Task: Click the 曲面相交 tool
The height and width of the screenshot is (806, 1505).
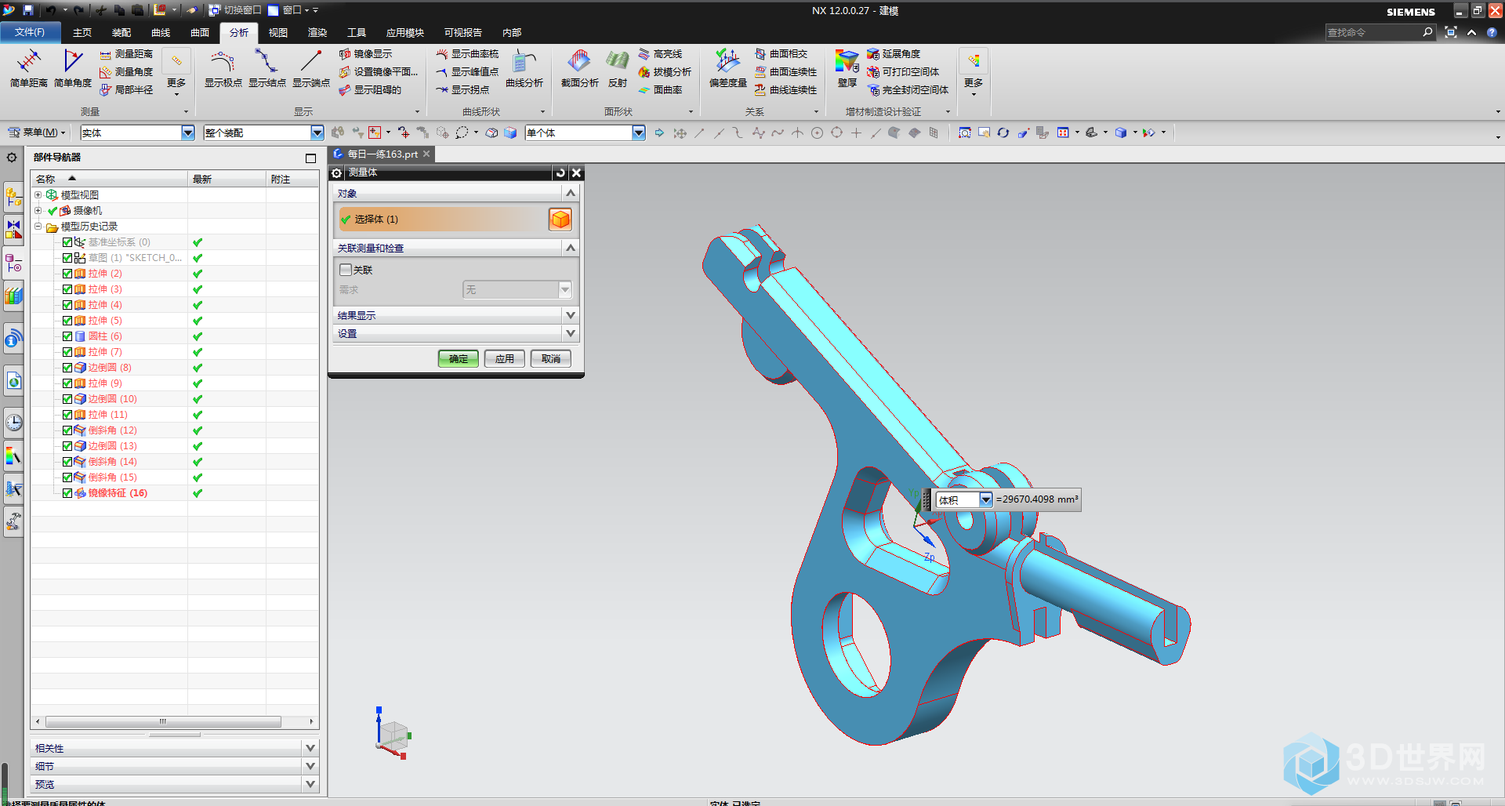Action: point(781,54)
